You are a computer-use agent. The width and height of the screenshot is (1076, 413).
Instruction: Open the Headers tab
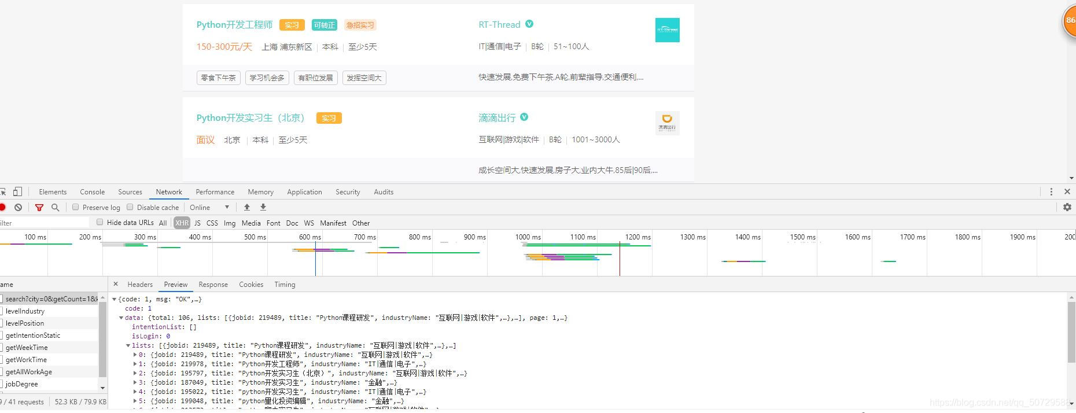(x=140, y=285)
